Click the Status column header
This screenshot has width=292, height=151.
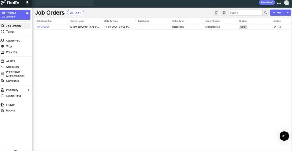(242, 21)
